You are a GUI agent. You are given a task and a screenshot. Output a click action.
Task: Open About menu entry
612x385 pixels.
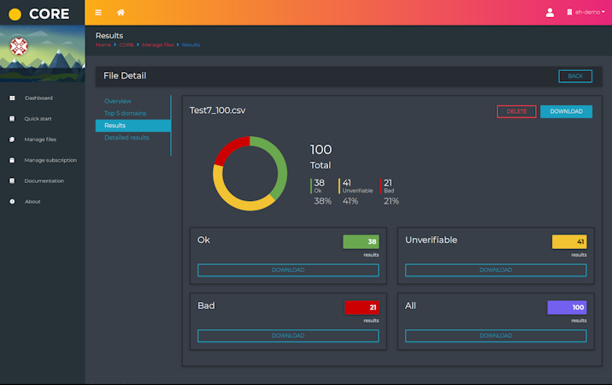click(32, 202)
